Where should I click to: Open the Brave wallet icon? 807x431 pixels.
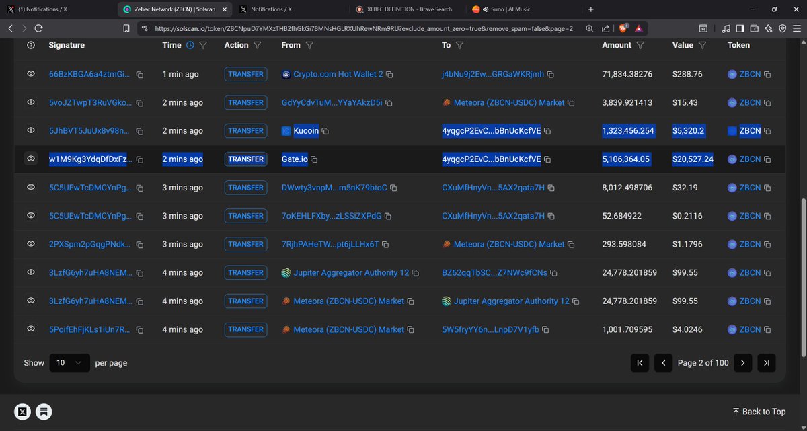[x=754, y=28]
